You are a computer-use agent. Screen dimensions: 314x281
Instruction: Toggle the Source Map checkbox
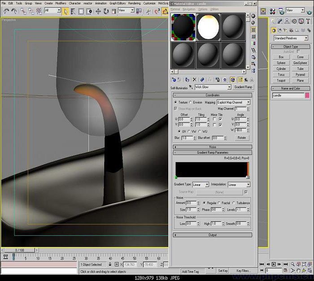(246, 192)
